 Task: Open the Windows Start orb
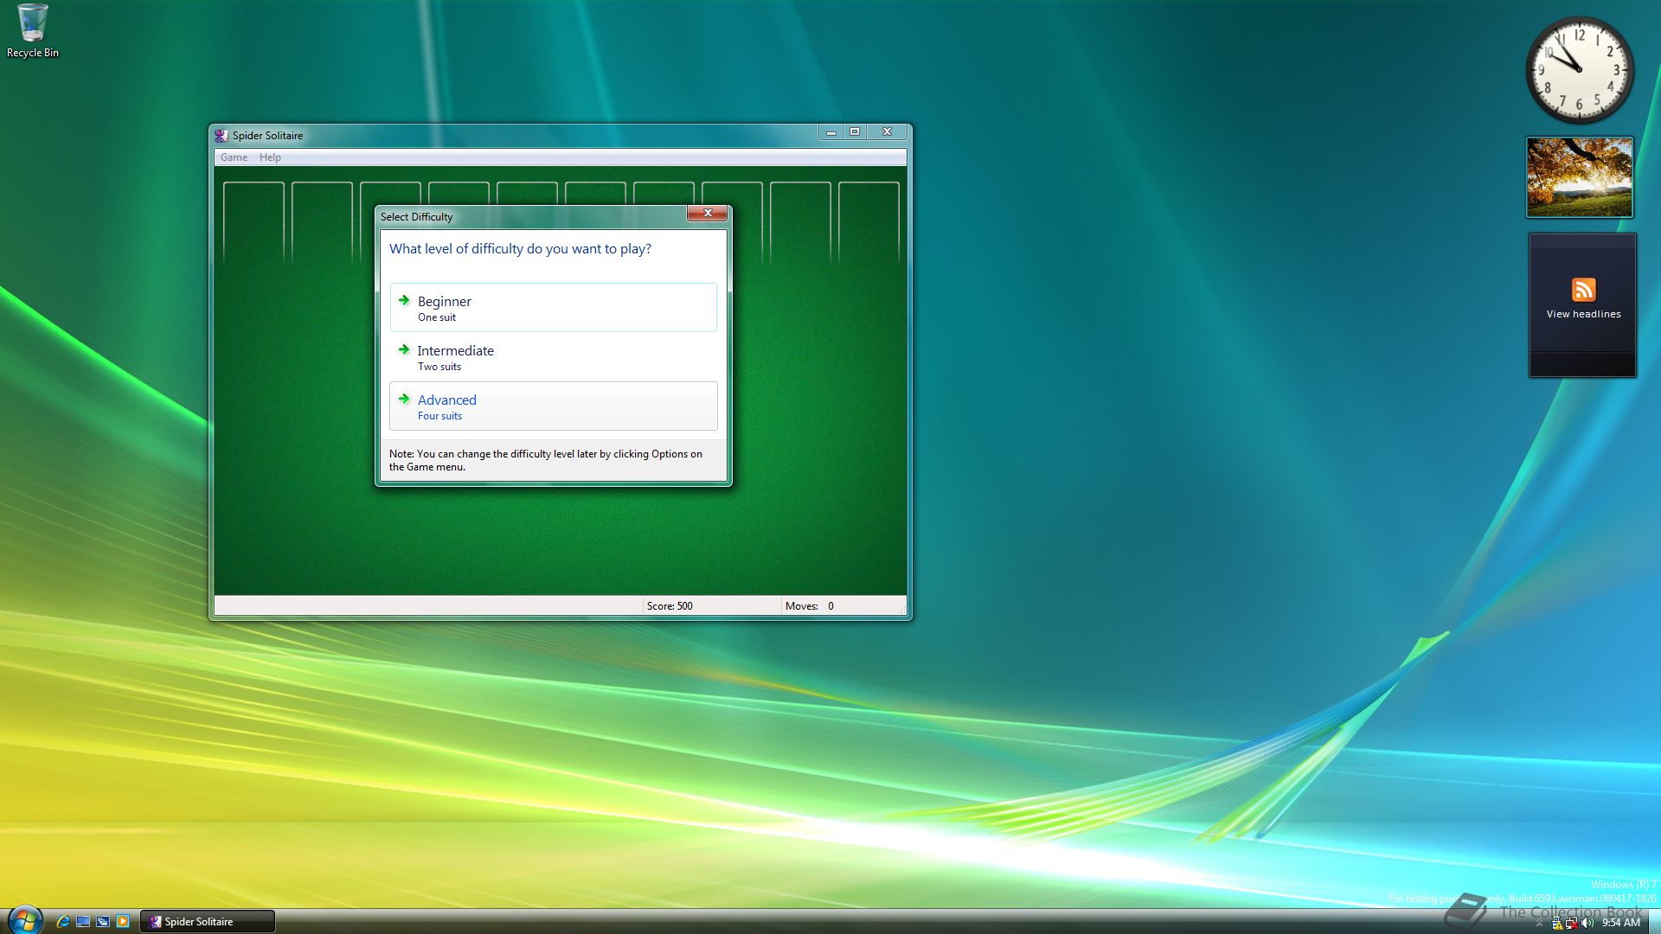point(24,920)
